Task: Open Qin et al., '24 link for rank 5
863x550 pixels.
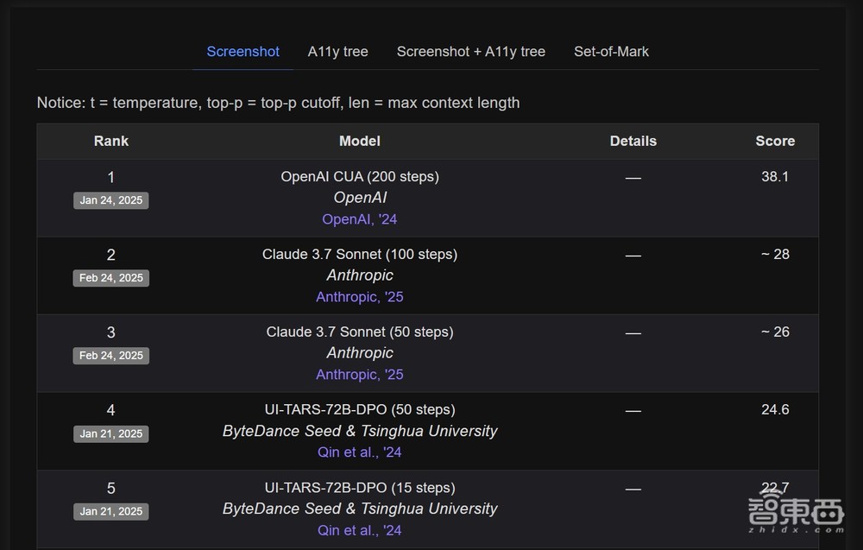Action: 359,530
